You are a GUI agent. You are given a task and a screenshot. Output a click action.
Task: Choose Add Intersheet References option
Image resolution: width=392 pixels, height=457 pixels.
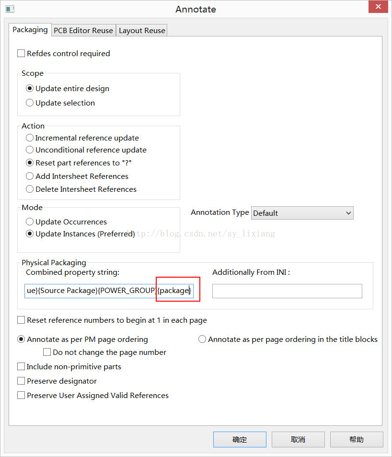30,176
